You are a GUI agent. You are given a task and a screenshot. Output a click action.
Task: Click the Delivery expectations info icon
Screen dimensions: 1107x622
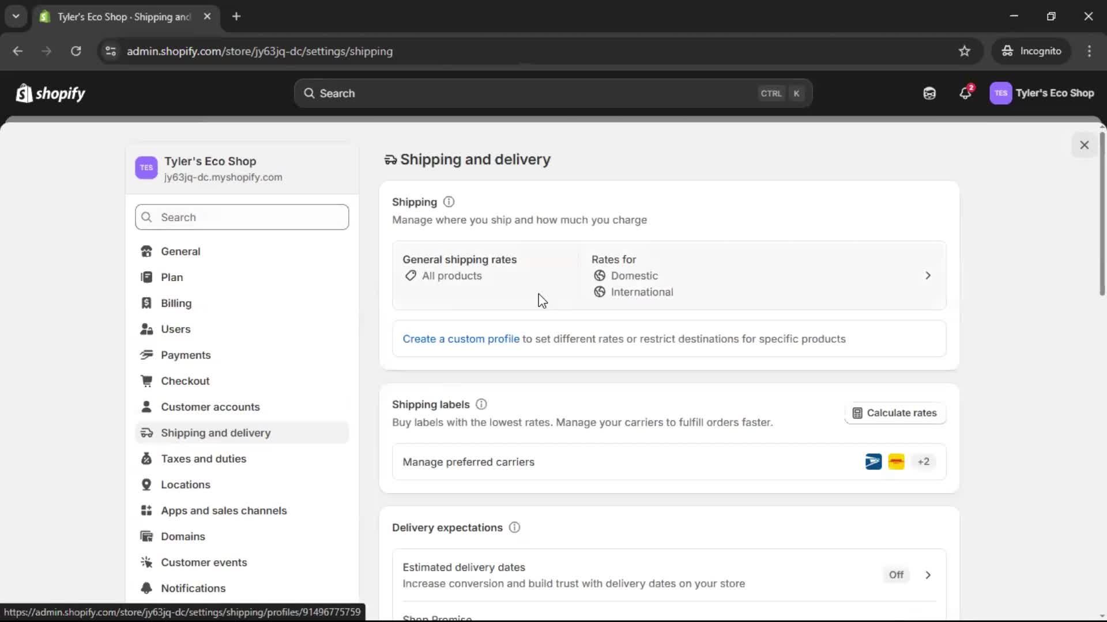coord(514,527)
